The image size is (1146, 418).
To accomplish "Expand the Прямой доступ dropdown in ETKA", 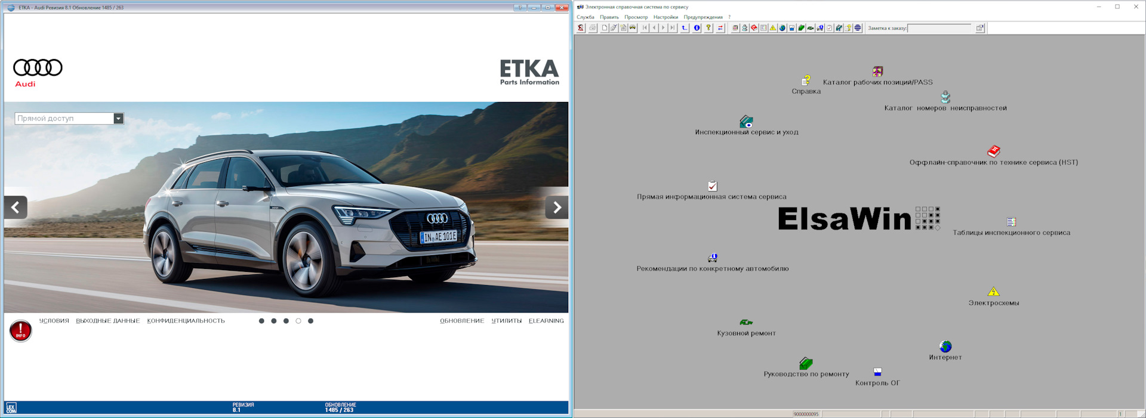I will [x=118, y=119].
